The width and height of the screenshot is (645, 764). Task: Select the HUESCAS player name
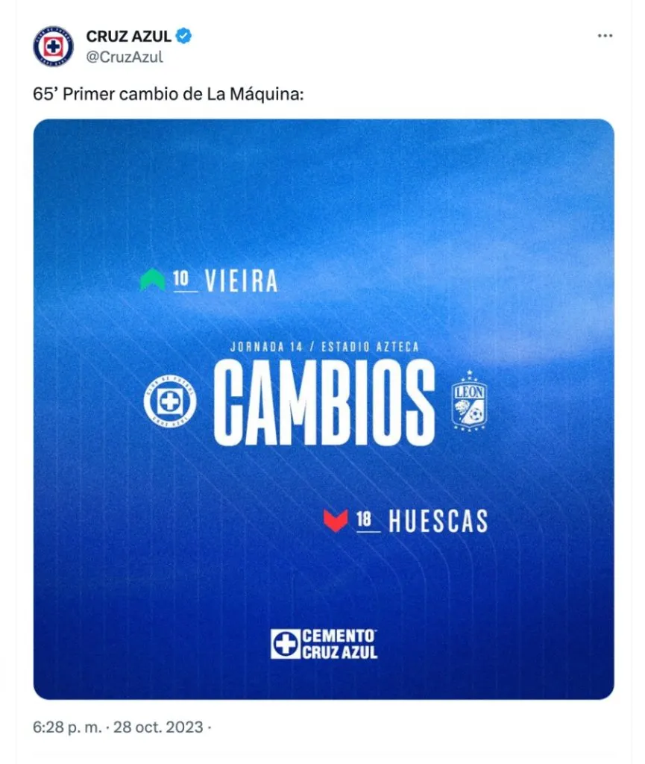(438, 521)
